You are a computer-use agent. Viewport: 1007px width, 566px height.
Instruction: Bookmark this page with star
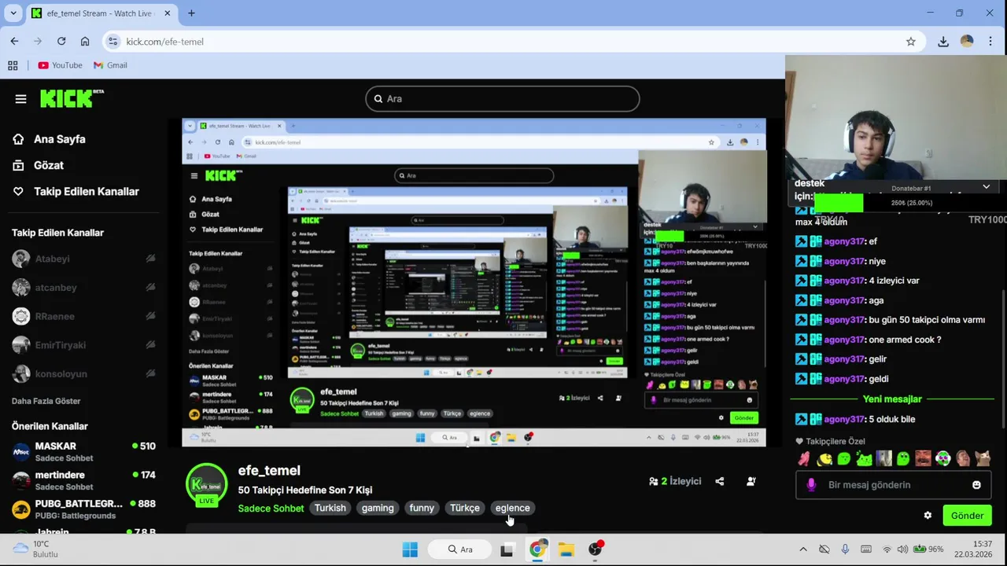point(910,42)
